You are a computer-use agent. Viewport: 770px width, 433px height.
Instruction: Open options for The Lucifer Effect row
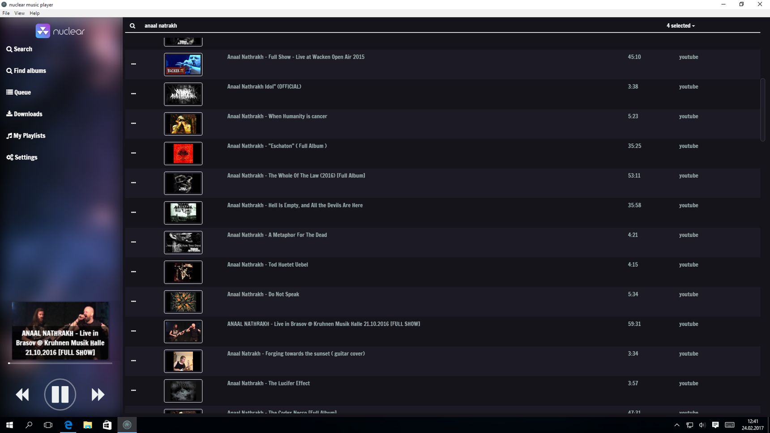pyautogui.click(x=133, y=391)
